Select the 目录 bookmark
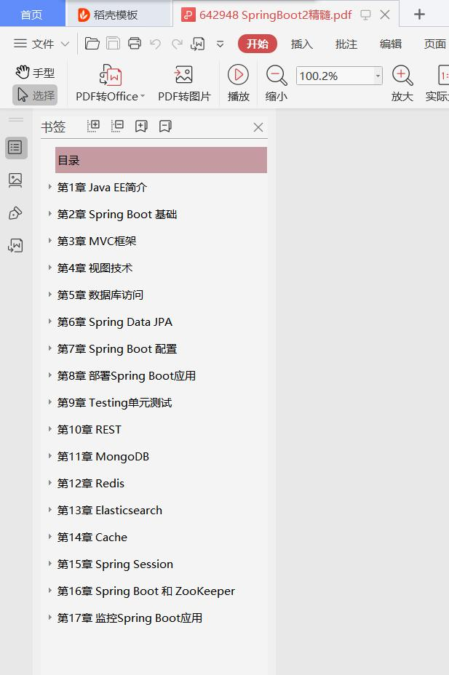The image size is (449, 675). [x=161, y=160]
